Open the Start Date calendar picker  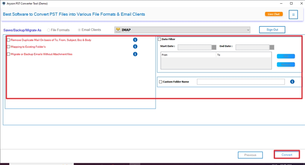point(214,47)
